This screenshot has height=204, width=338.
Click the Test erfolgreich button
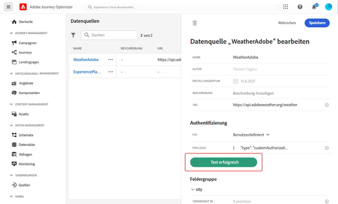pyautogui.click(x=224, y=162)
